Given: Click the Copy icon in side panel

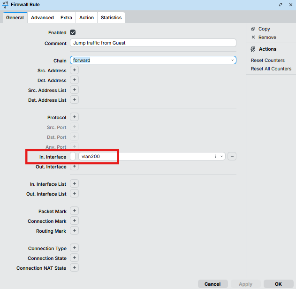Looking at the screenshot, I should pos(253,29).
